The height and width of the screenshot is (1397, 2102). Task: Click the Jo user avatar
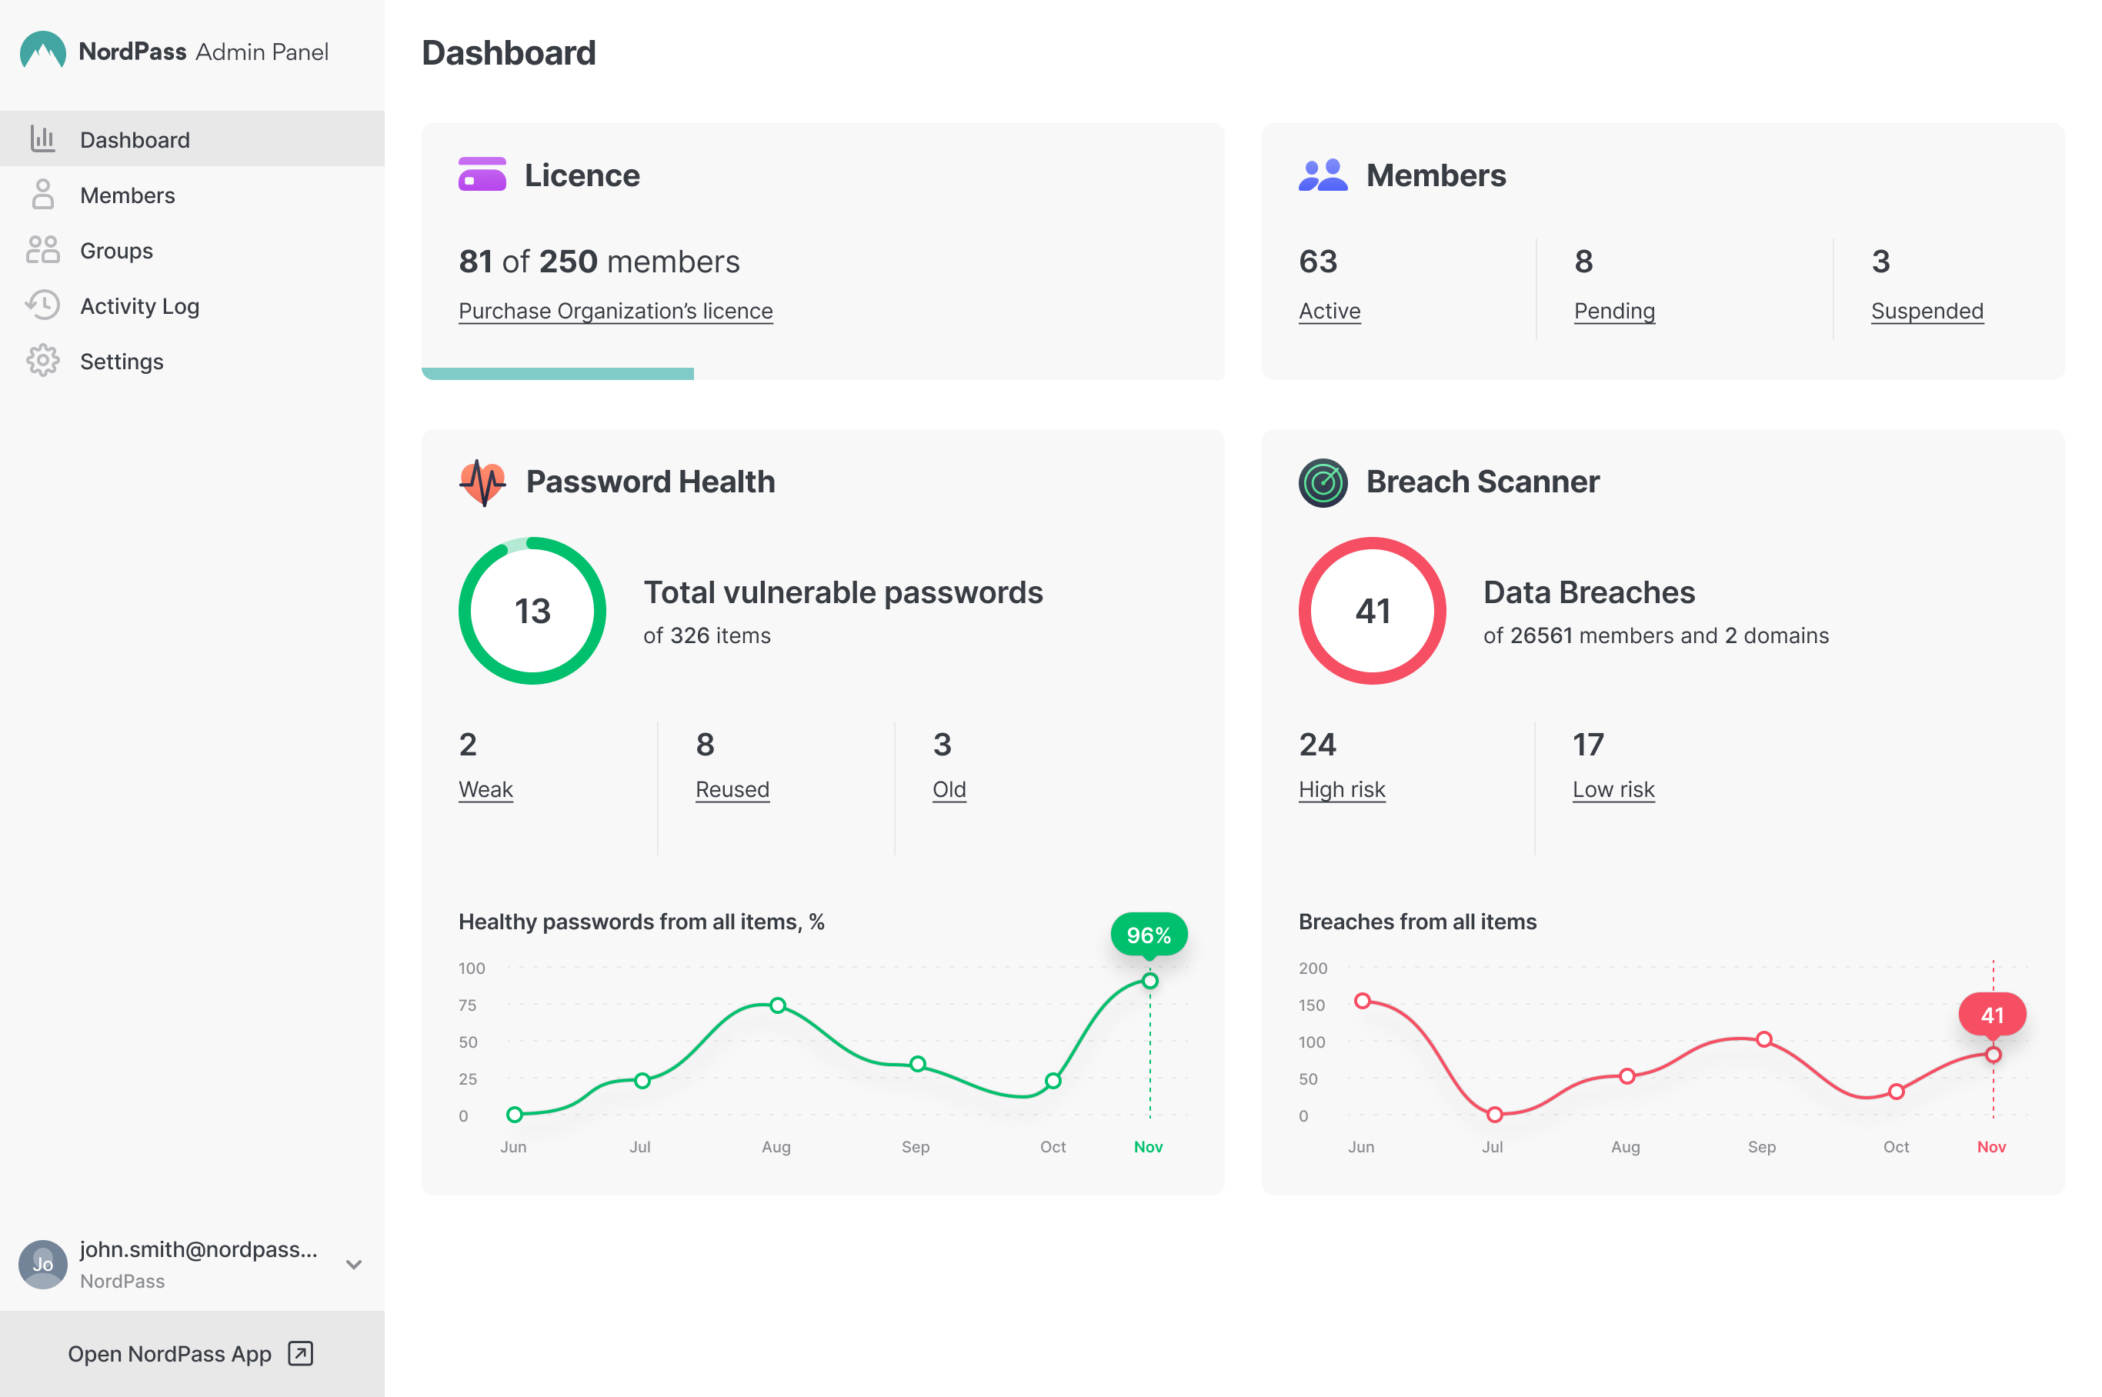42,1263
